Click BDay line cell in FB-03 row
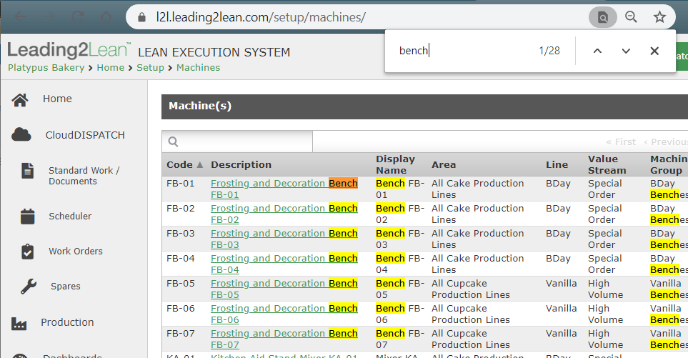688x358 pixels. pyautogui.click(x=558, y=234)
